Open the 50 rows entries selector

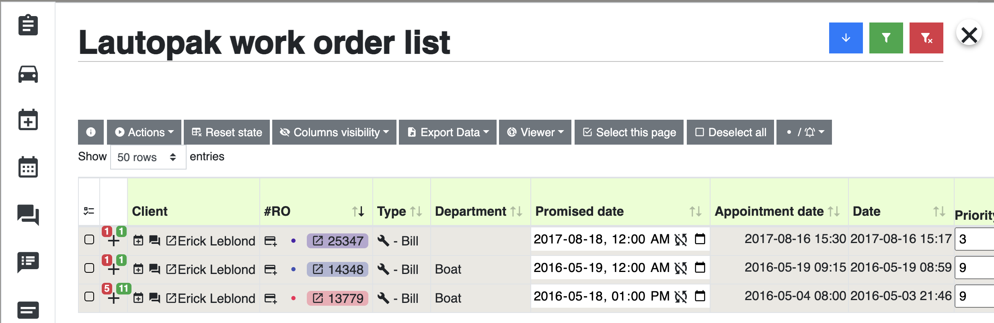148,157
